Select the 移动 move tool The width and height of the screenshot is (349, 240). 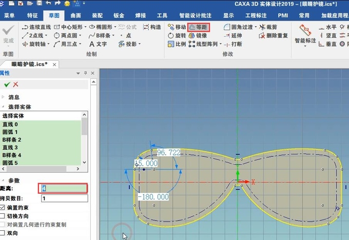click(177, 27)
